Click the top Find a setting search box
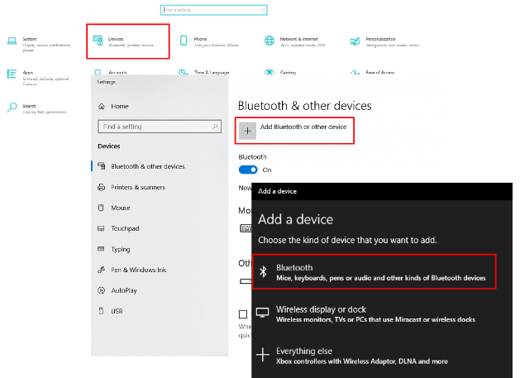 point(213,10)
